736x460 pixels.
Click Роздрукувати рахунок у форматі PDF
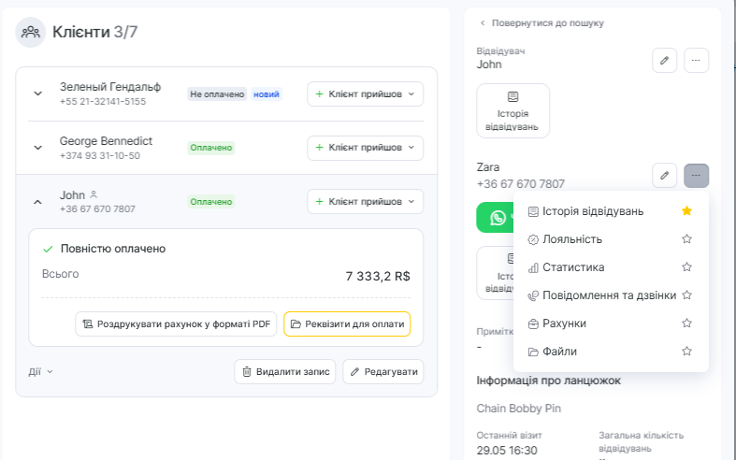click(176, 324)
